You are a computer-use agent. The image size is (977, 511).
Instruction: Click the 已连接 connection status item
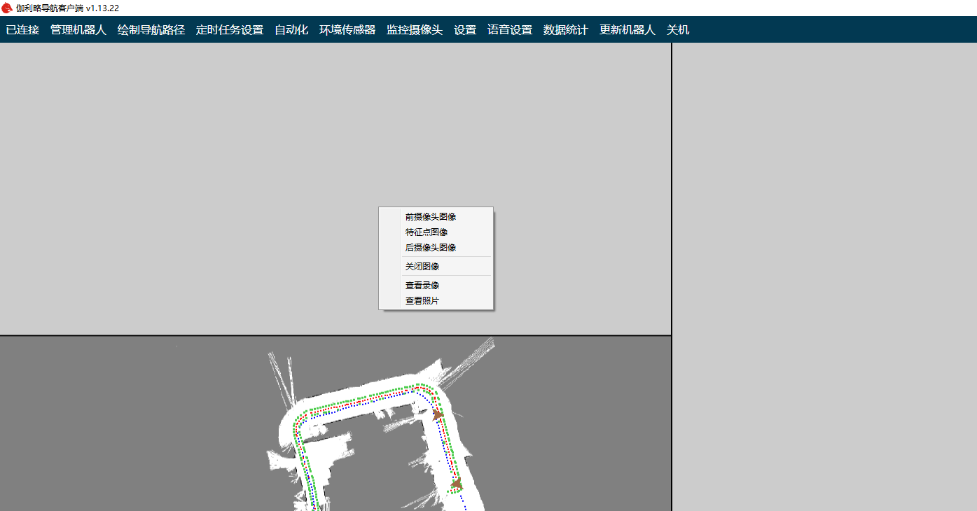22,30
